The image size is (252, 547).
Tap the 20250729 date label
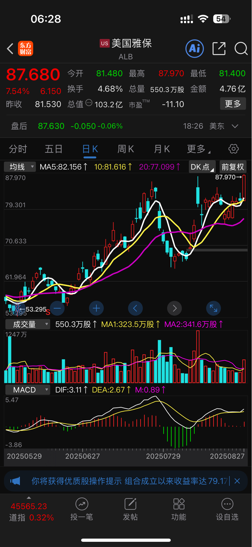[163, 456]
